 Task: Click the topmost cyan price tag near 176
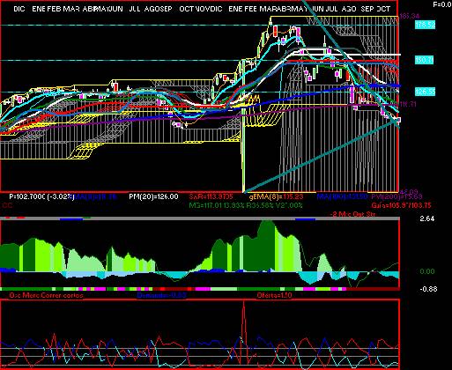point(425,25)
